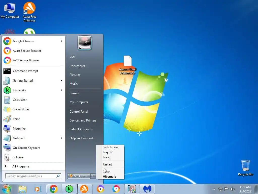Toggle shut down options arrow button

(x=93, y=176)
